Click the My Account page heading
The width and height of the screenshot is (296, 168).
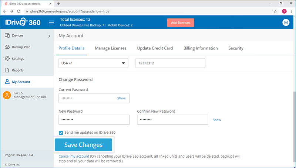[71, 35]
